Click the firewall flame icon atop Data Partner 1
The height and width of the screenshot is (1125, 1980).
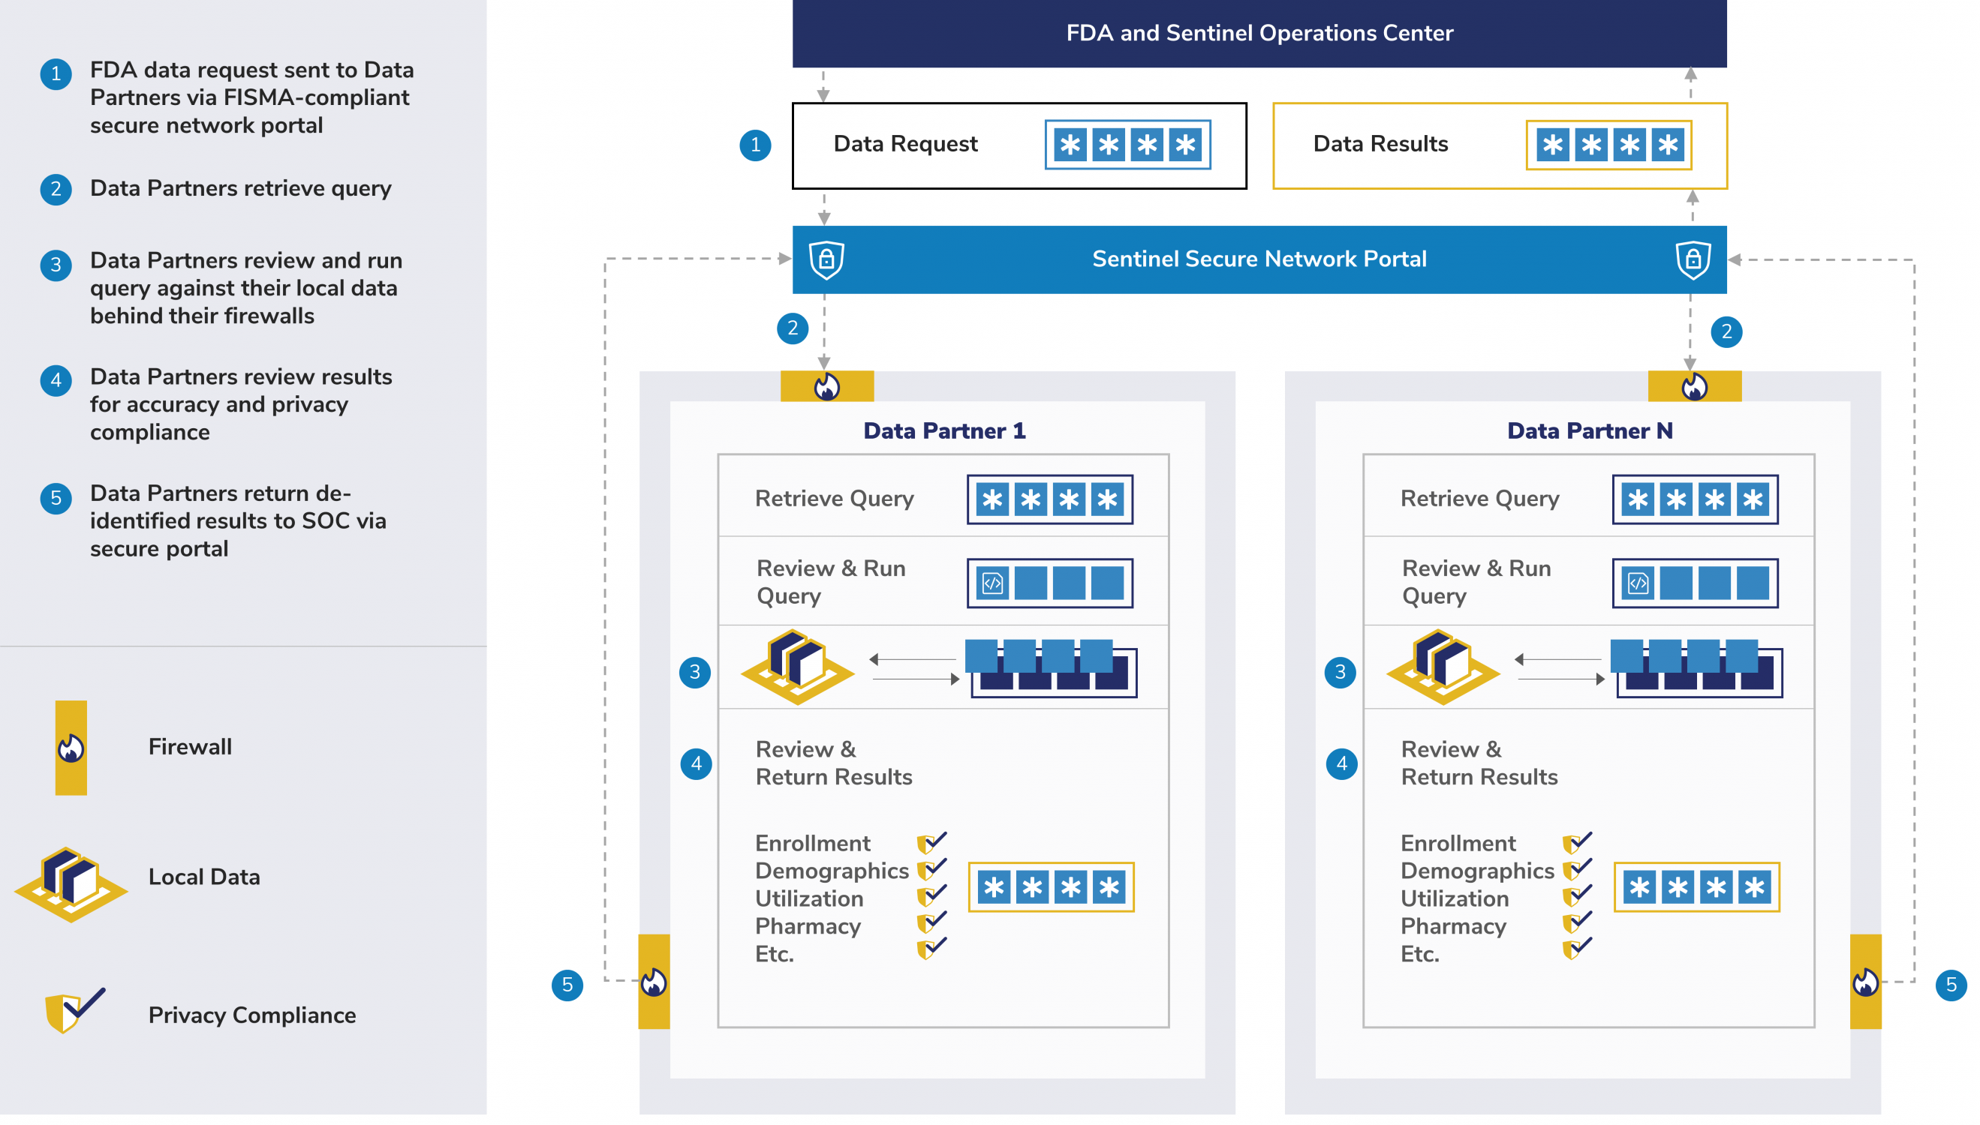coord(826,386)
